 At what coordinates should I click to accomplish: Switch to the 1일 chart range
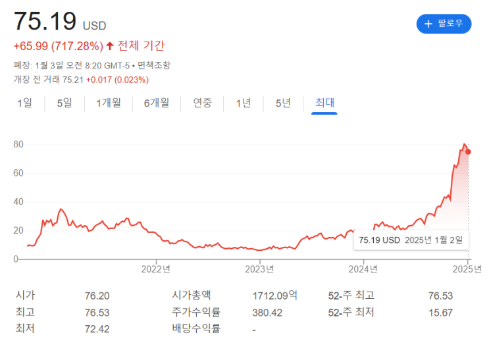point(24,103)
